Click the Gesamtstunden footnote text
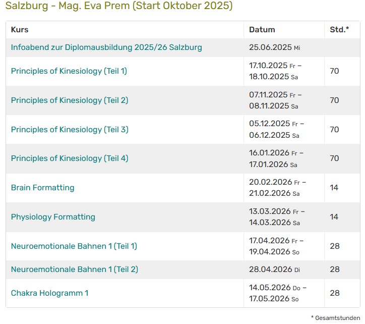 click(x=336, y=317)
